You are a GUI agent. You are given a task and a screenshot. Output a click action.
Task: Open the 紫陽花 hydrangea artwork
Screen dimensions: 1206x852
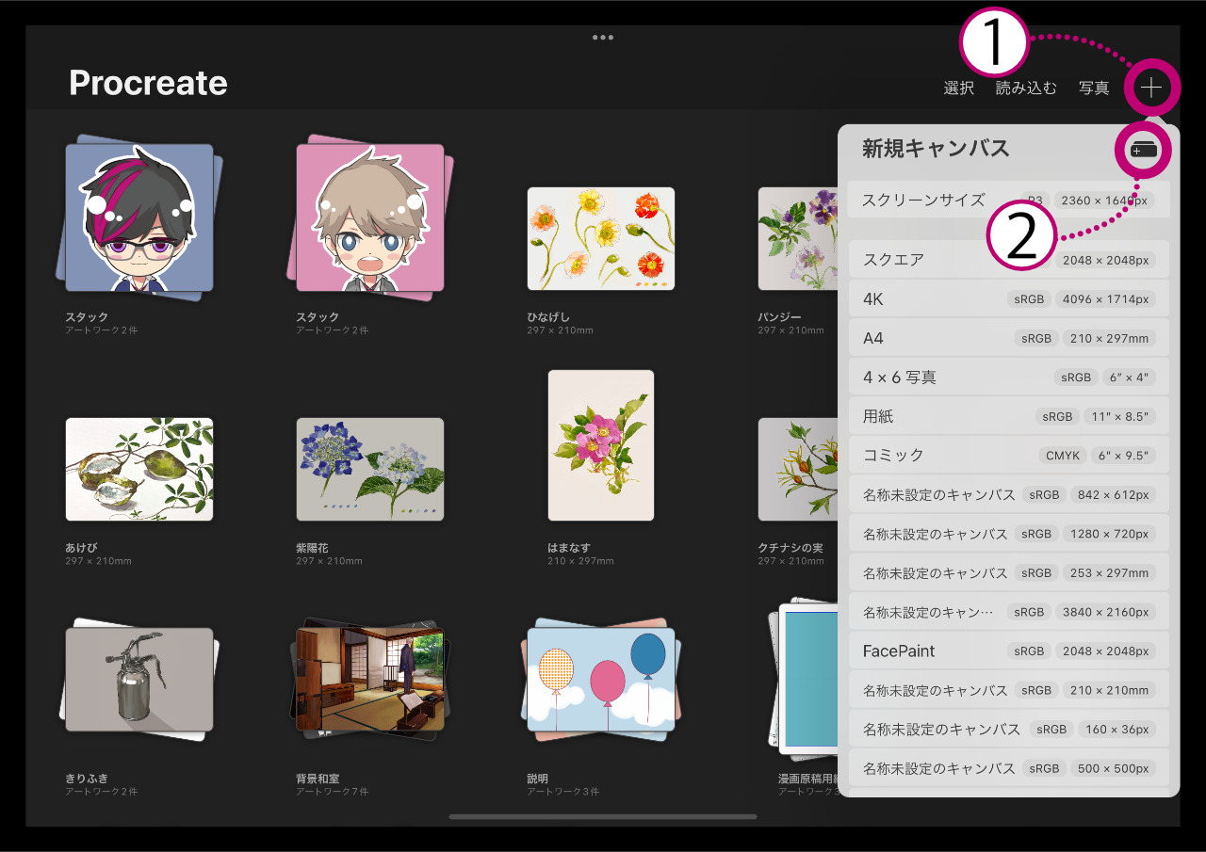point(370,469)
